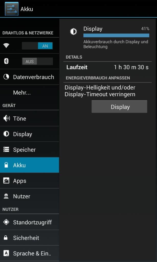Turn on the Bluetooth AUS switch
The image size is (157, 262).
click(37, 61)
